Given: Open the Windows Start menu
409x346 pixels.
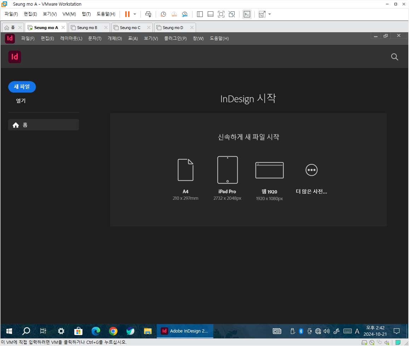Looking at the screenshot, I should [9, 331].
